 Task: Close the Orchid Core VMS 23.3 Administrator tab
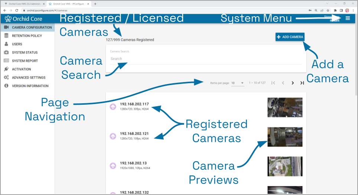(44, 4)
